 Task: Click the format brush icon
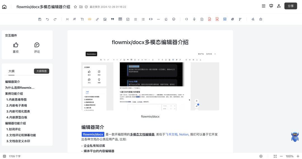tap(261, 19)
